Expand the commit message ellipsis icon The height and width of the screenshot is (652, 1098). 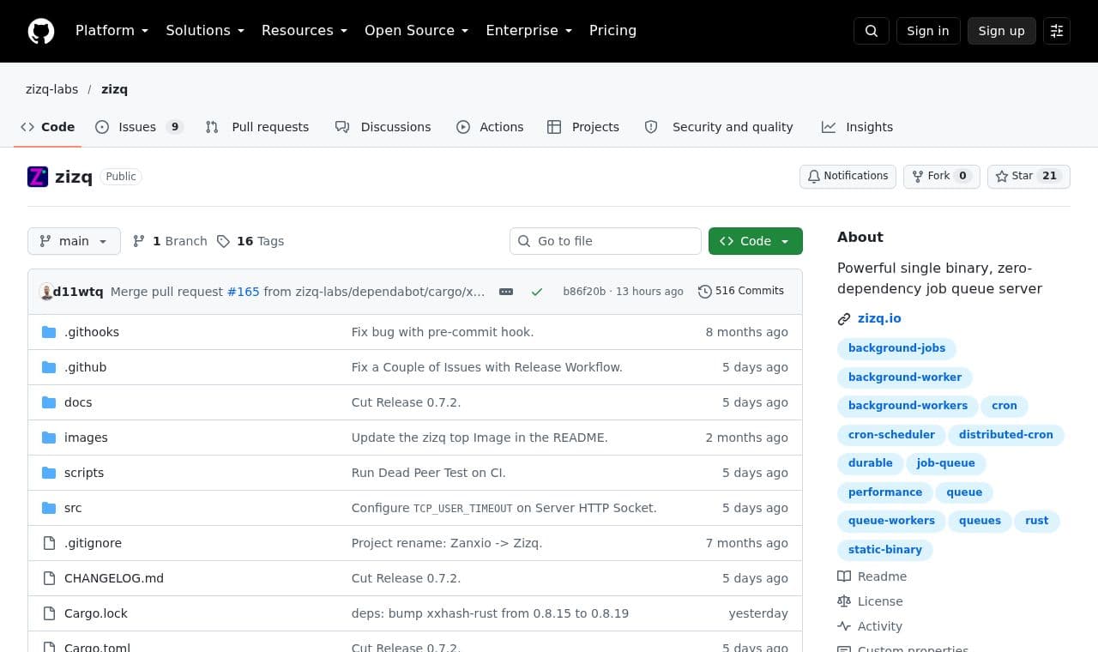[506, 292]
